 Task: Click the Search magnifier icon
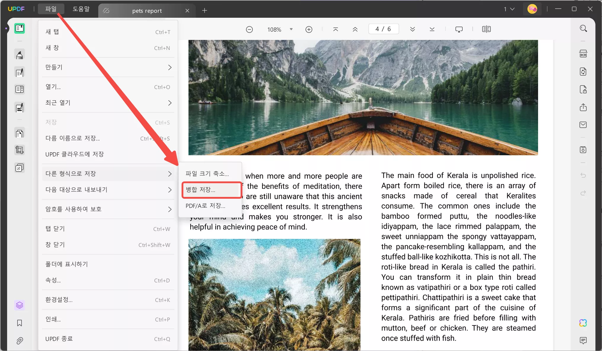[583, 28]
